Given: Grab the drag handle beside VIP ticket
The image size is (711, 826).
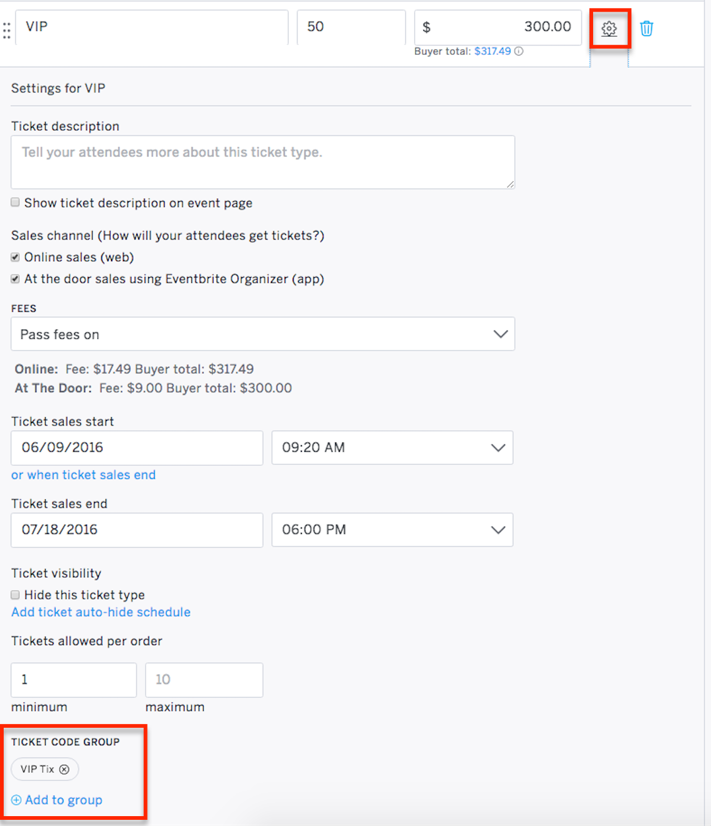Looking at the screenshot, I should coord(7,31).
